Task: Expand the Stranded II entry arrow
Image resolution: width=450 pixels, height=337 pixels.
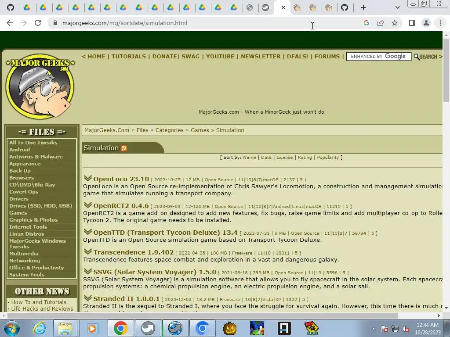Action: click(x=88, y=298)
